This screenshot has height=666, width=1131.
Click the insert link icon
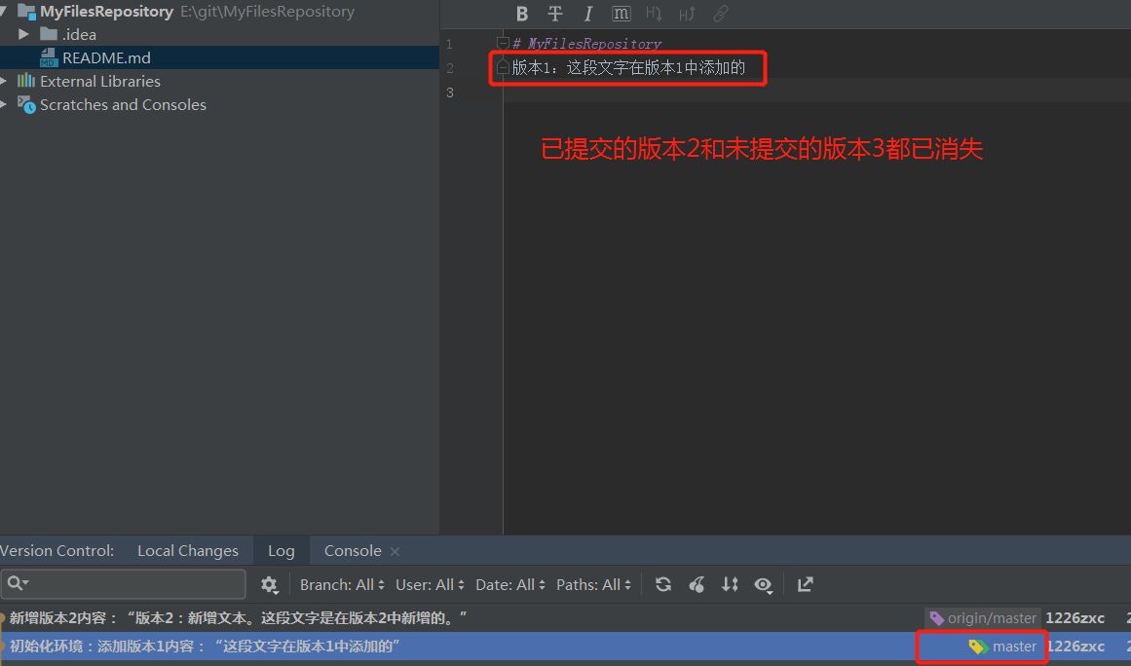click(x=719, y=14)
